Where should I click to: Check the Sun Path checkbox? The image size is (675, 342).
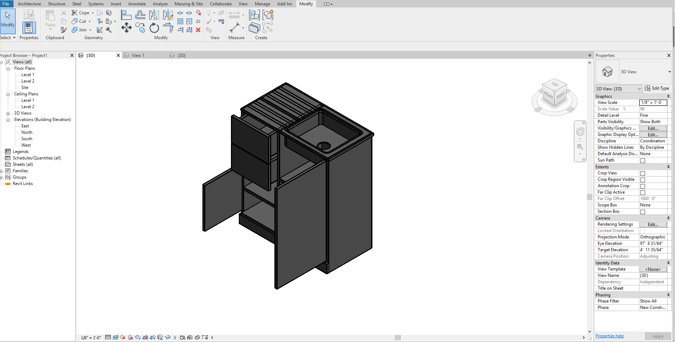coord(643,160)
